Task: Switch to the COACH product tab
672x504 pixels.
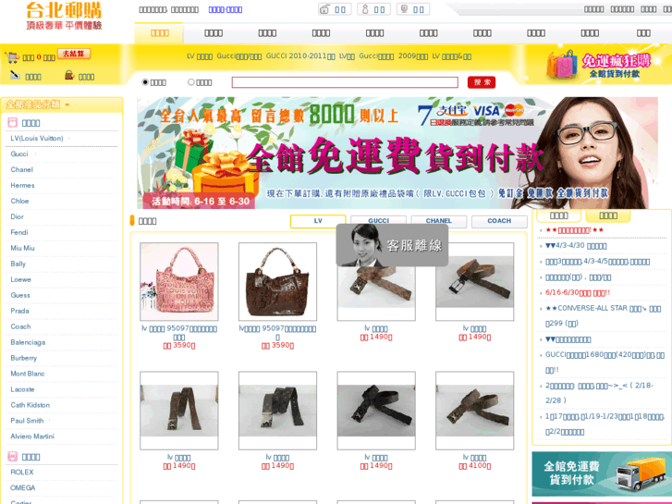Action: coord(499,221)
